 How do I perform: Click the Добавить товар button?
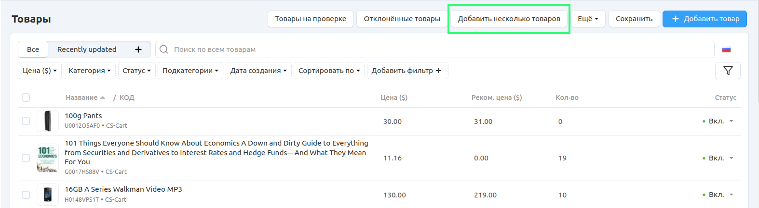click(705, 19)
